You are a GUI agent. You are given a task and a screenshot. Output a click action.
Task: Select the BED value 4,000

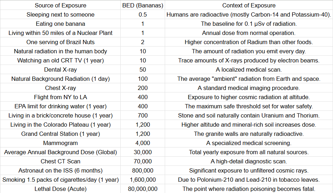pos(143,143)
